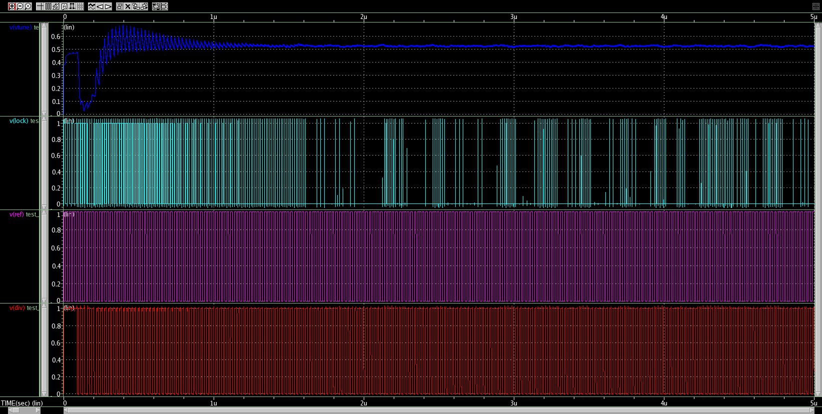The image size is (822, 414).
Task: Click the zoom out magnifier icon
Action: 20,6
